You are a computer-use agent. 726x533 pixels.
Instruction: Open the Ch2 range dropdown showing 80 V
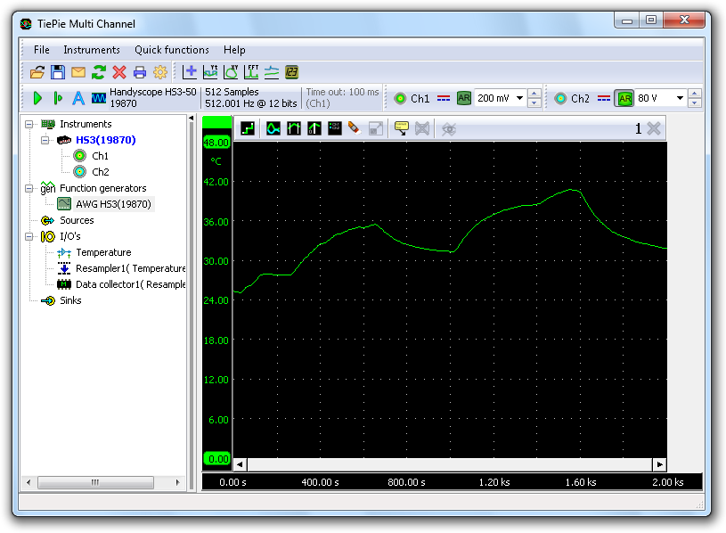pos(680,98)
